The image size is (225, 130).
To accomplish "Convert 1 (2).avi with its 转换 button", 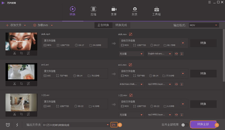I will [x=203, y=104].
